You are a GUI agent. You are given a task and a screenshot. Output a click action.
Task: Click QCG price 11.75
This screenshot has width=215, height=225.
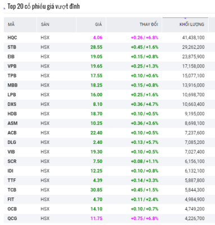click(96, 218)
